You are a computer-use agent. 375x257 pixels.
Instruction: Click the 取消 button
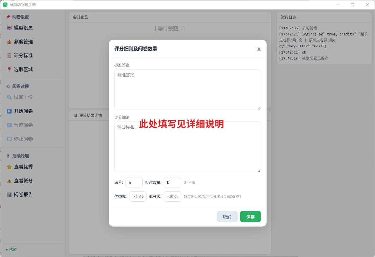[x=227, y=216]
